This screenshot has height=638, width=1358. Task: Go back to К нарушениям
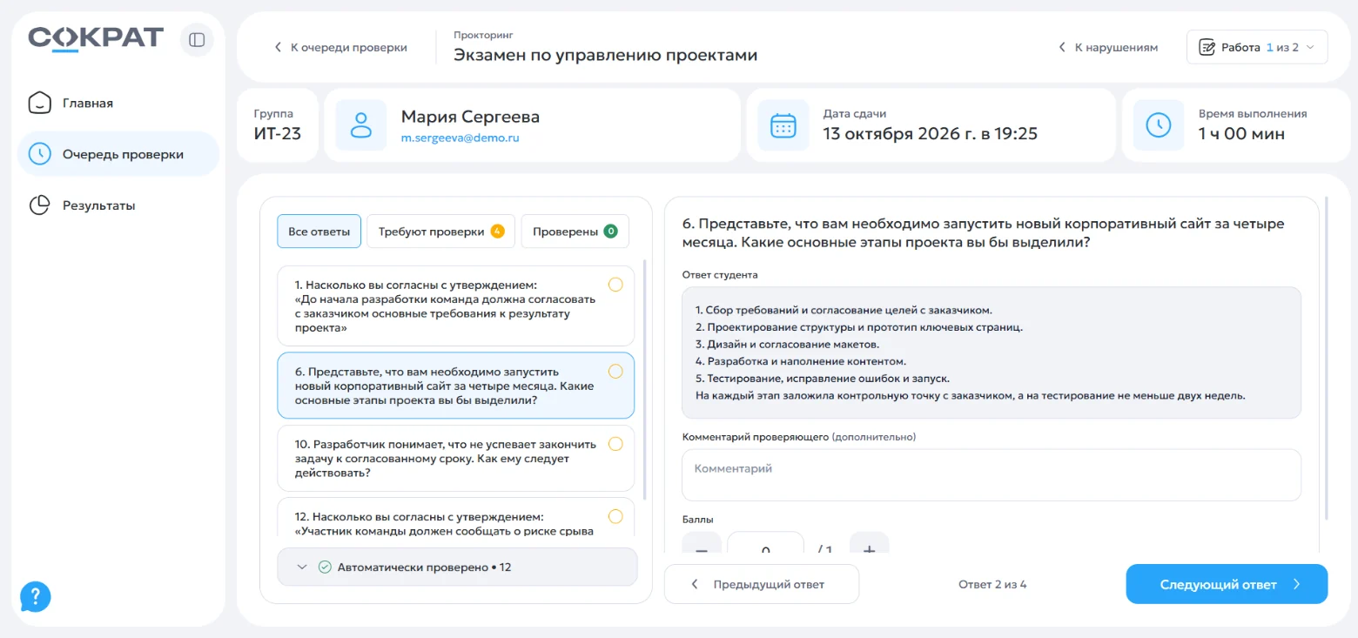tap(1107, 48)
